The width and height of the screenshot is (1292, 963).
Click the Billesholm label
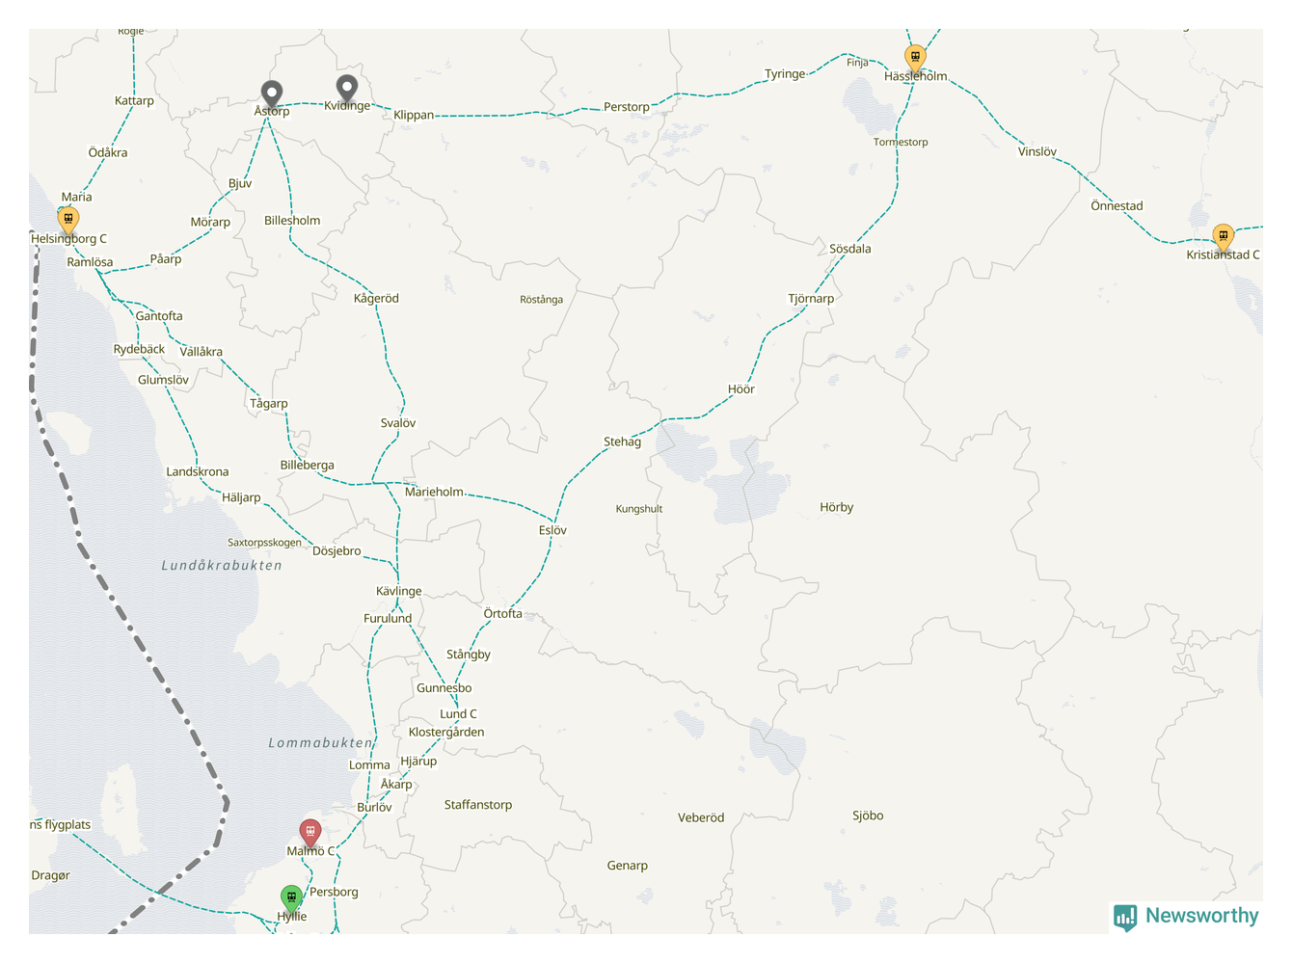pos(292,221)
